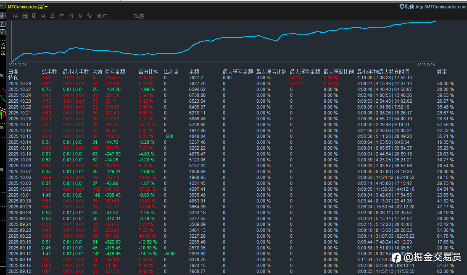This screenshot has height=275, width=467.
Task: Open the 备 notes tab
Action: [x=89, y=16]
